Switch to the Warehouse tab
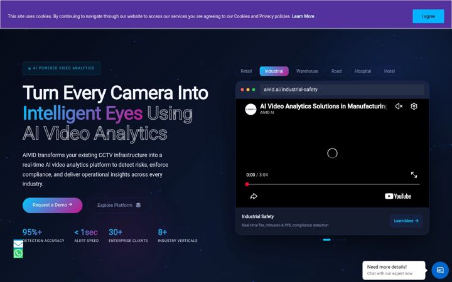The height and width of the screenshot is (282, 452). click(x=307, y=71)
